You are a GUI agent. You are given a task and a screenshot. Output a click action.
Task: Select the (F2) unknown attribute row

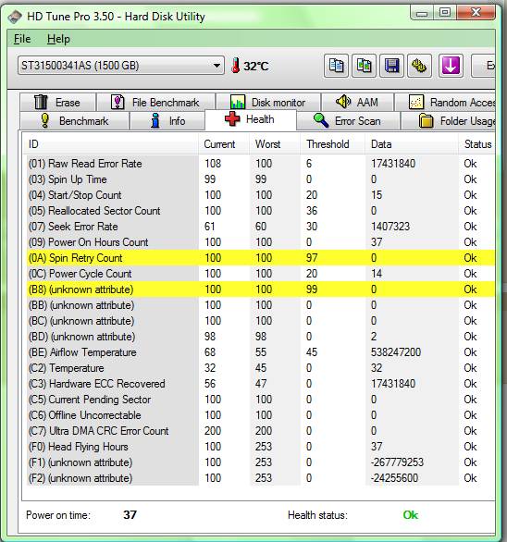pos(261,478)
